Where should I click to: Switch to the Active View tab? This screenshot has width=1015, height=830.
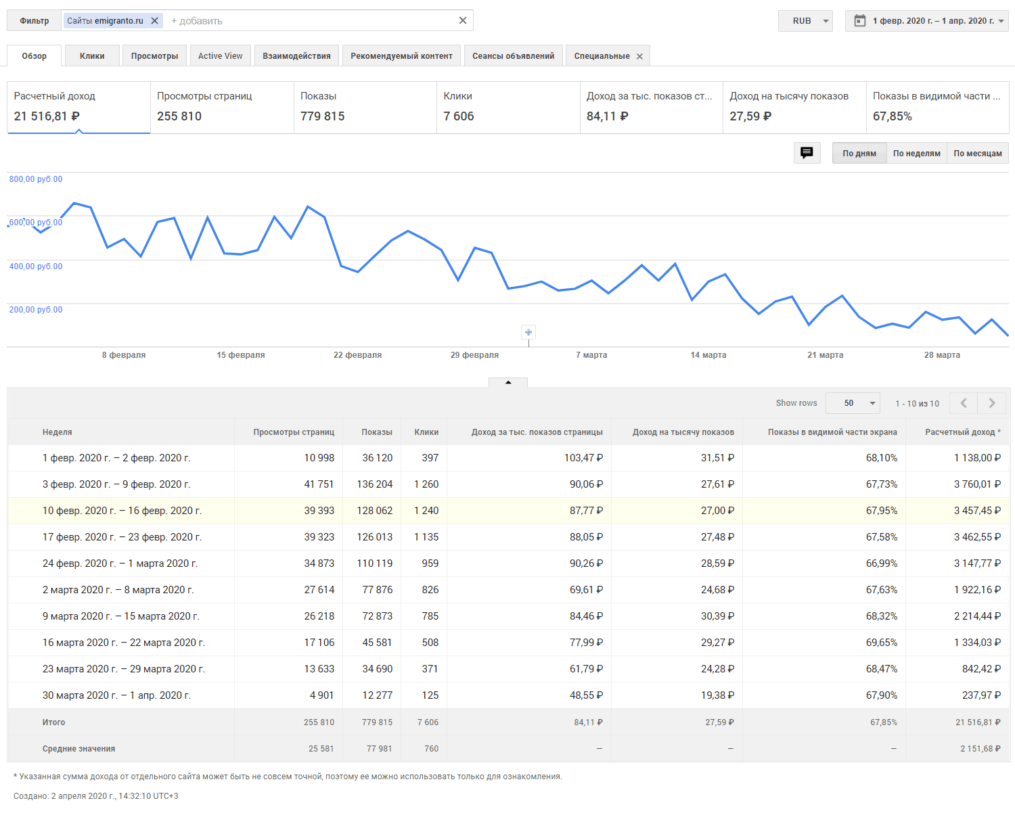point(220,56)
